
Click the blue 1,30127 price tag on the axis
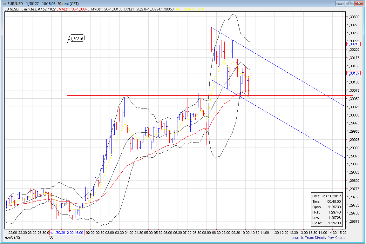tap(354, 73)
